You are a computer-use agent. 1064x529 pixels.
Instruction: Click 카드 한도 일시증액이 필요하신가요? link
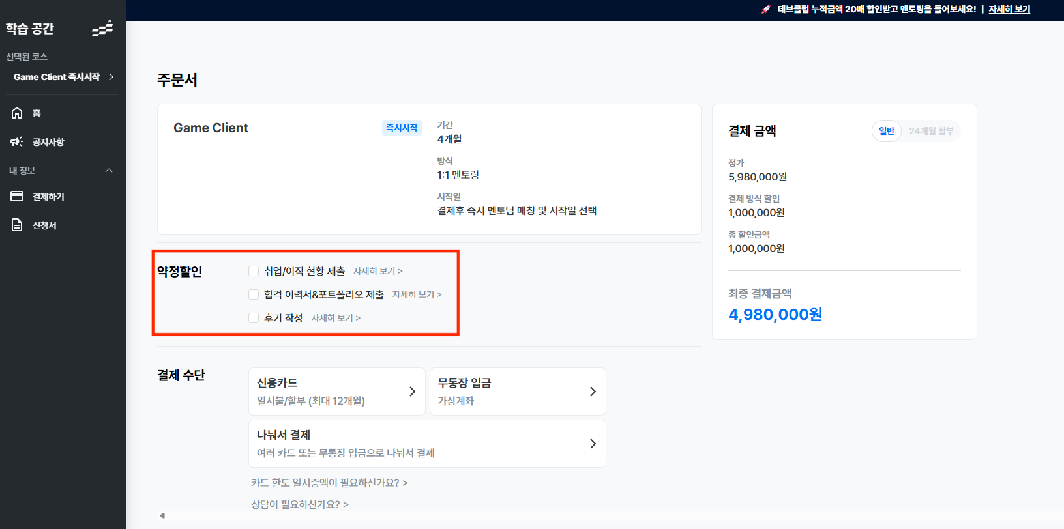pyautogui.click(x=329, y=483)
